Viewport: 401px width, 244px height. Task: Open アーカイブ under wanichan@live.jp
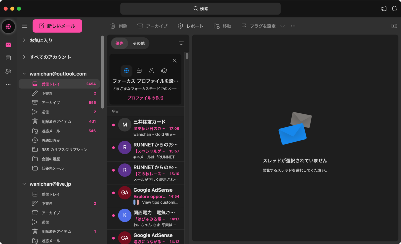tap(59, 213)
